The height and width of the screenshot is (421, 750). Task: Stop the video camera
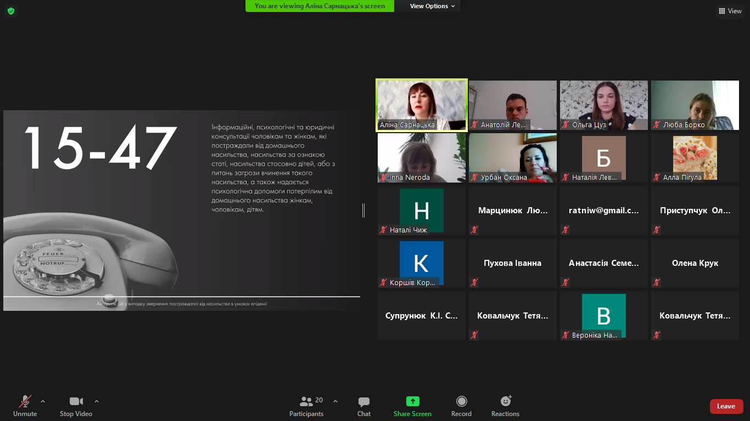tap(76, 406)
